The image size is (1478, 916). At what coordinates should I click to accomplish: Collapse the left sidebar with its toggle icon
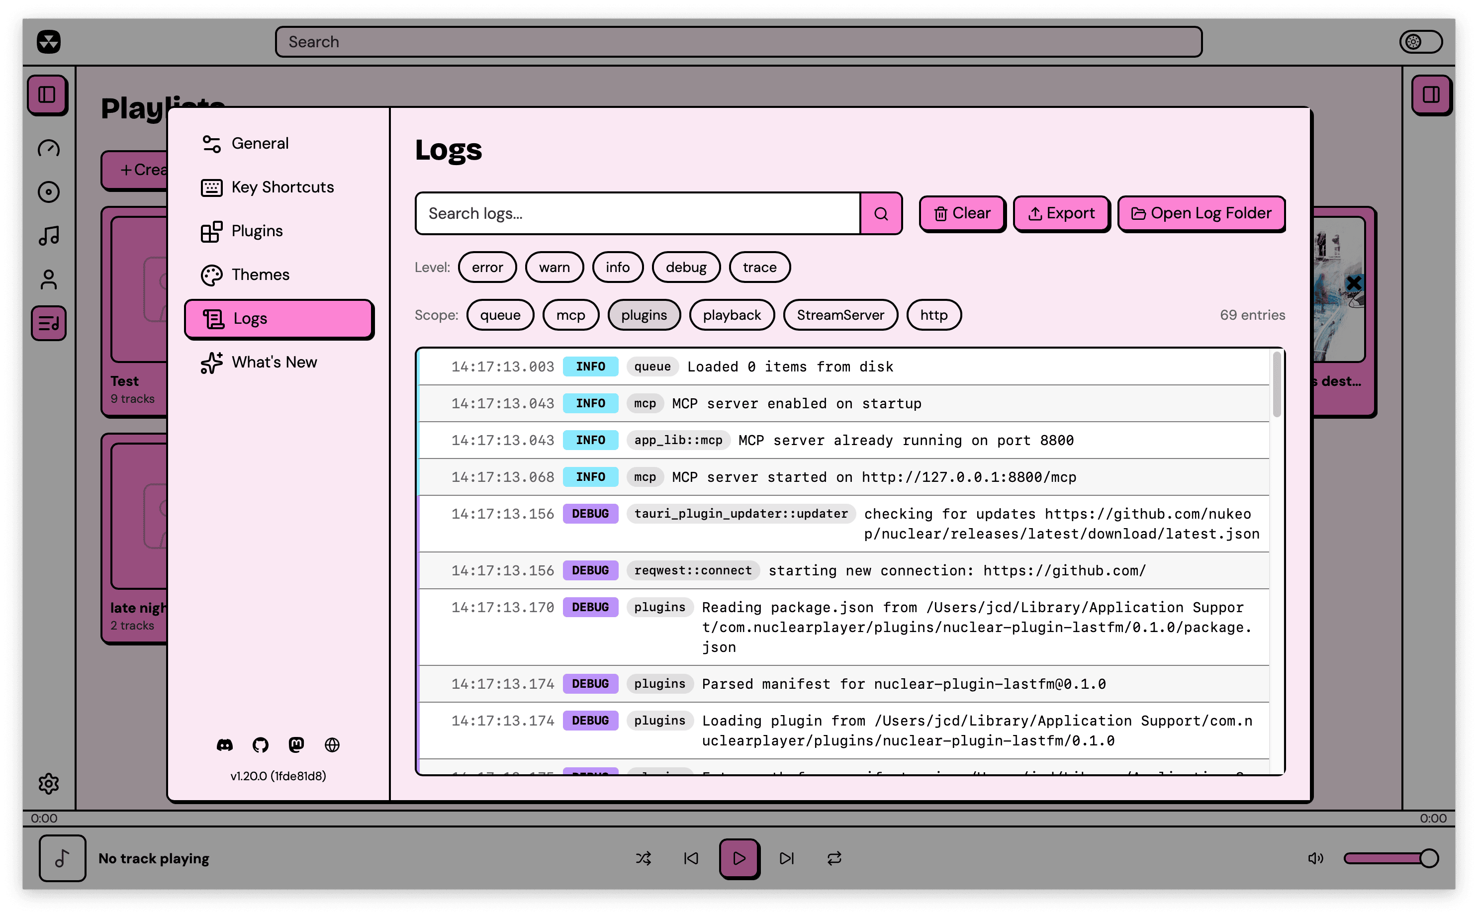(47, 94)
